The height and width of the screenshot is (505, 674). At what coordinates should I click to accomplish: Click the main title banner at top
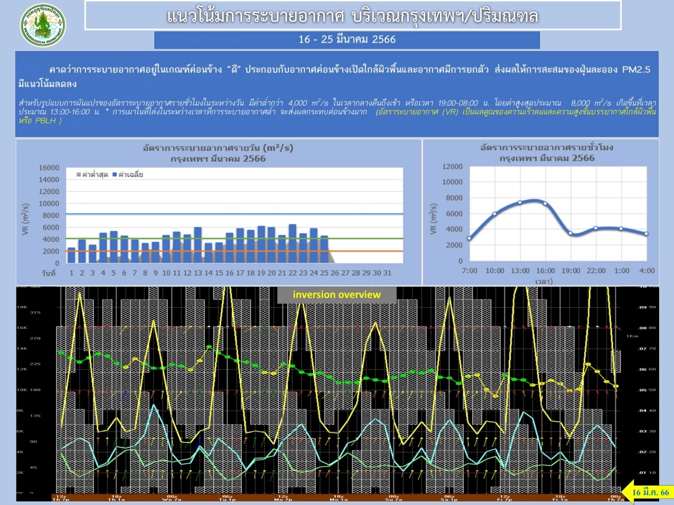(353, 16)
